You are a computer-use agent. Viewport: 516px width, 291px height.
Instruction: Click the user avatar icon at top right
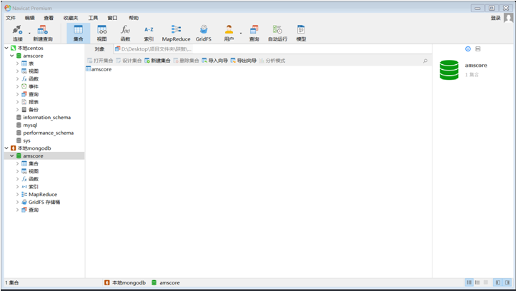(x=508, y=18)
